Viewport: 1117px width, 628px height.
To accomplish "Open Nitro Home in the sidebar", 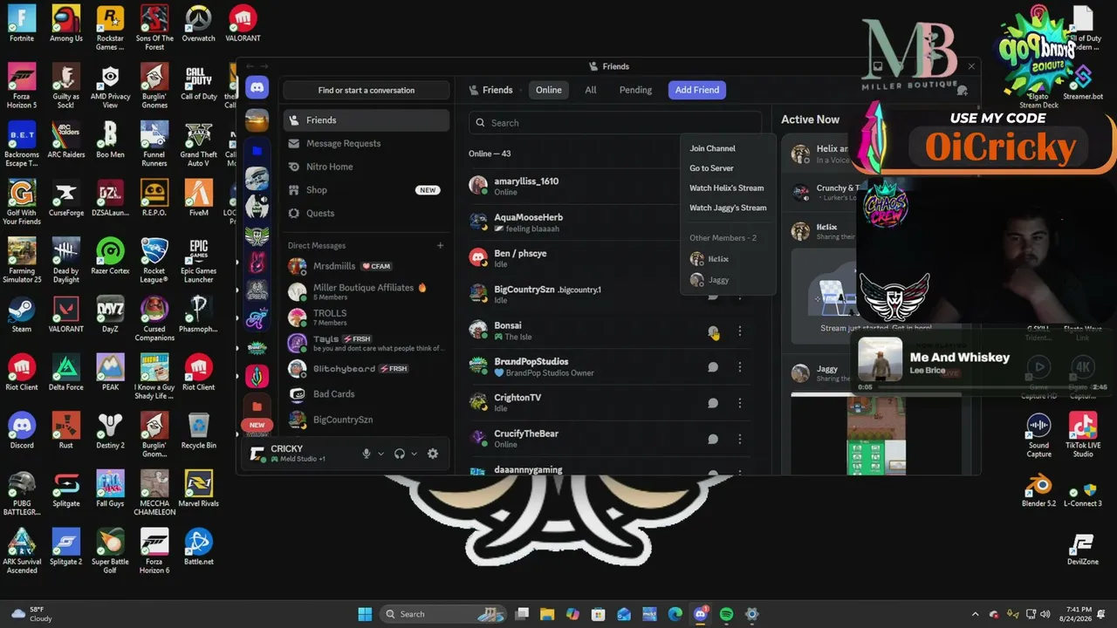I will click(367, 167).
